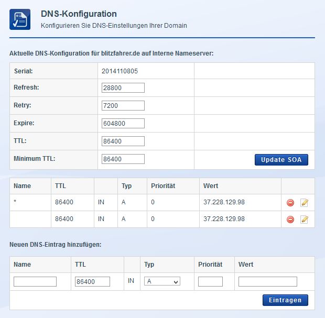This screenshot has width=325, height=318.
Task: Click the DNS-Konfiguration header icon
Action: coord(20,19)
